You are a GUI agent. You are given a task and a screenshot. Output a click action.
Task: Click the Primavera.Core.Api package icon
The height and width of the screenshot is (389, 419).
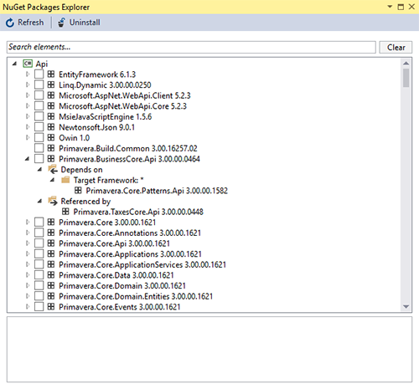(x=51, y=243)
